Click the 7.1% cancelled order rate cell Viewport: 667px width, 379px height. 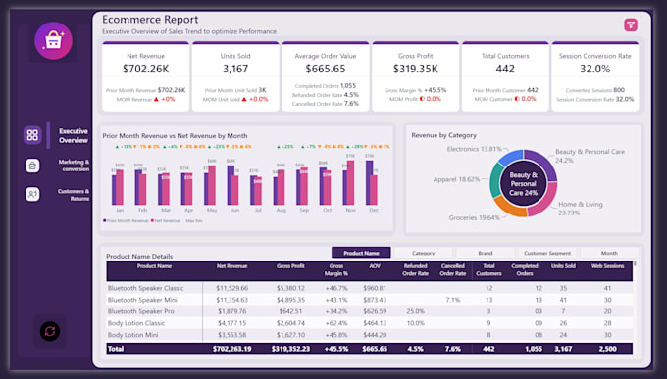tap(452, 300)
